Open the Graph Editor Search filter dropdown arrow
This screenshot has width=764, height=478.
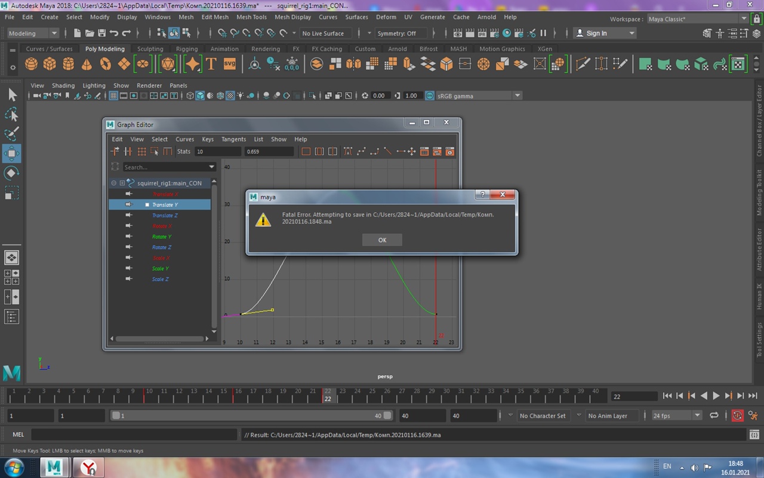[211, 167]
